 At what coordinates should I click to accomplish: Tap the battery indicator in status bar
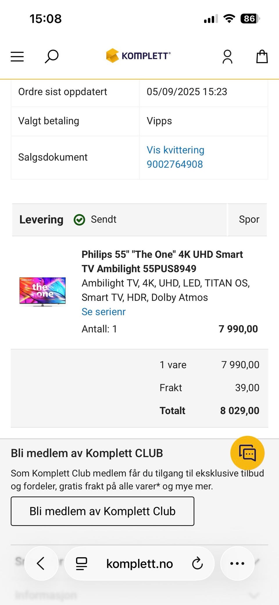click(x=250, y=19)
